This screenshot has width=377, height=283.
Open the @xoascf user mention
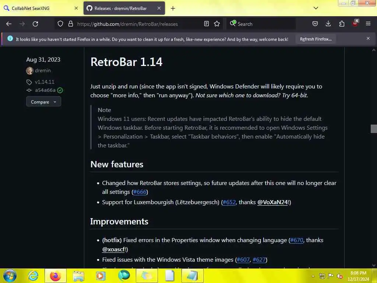(113, 249)
